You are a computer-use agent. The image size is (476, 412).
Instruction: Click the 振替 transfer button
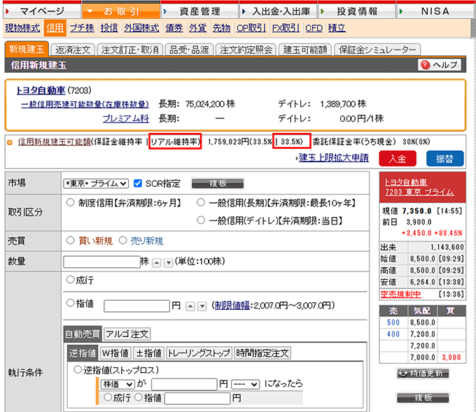[440, 157]
